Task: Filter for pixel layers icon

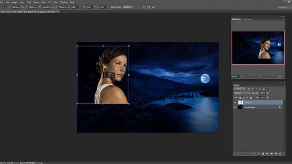Action: click(x=249, y=89)
